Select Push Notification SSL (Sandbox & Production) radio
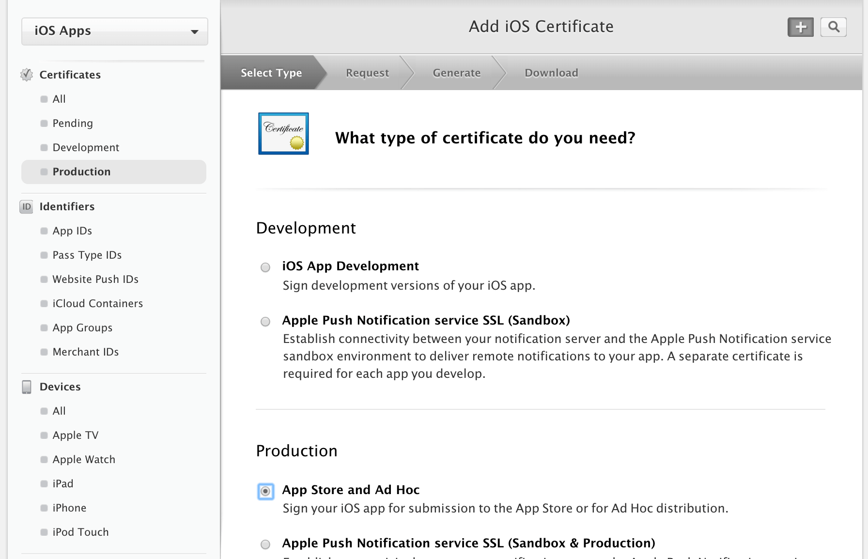The width and height of the screenshot is (868, 559). 265,544
